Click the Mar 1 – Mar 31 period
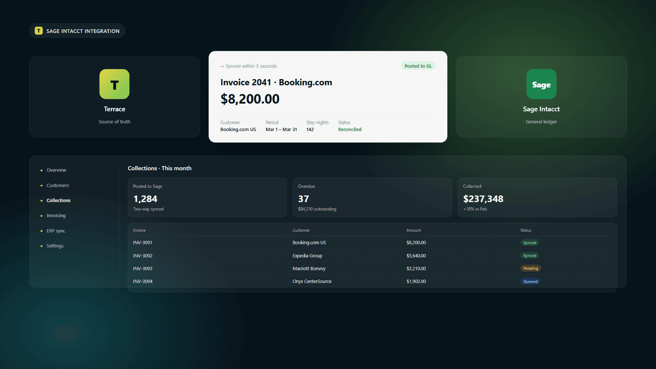The width and height of the screenshot is (656, 369). click(281, 130)
